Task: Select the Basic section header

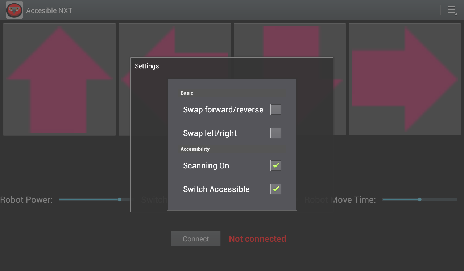Action: point(187,93)
